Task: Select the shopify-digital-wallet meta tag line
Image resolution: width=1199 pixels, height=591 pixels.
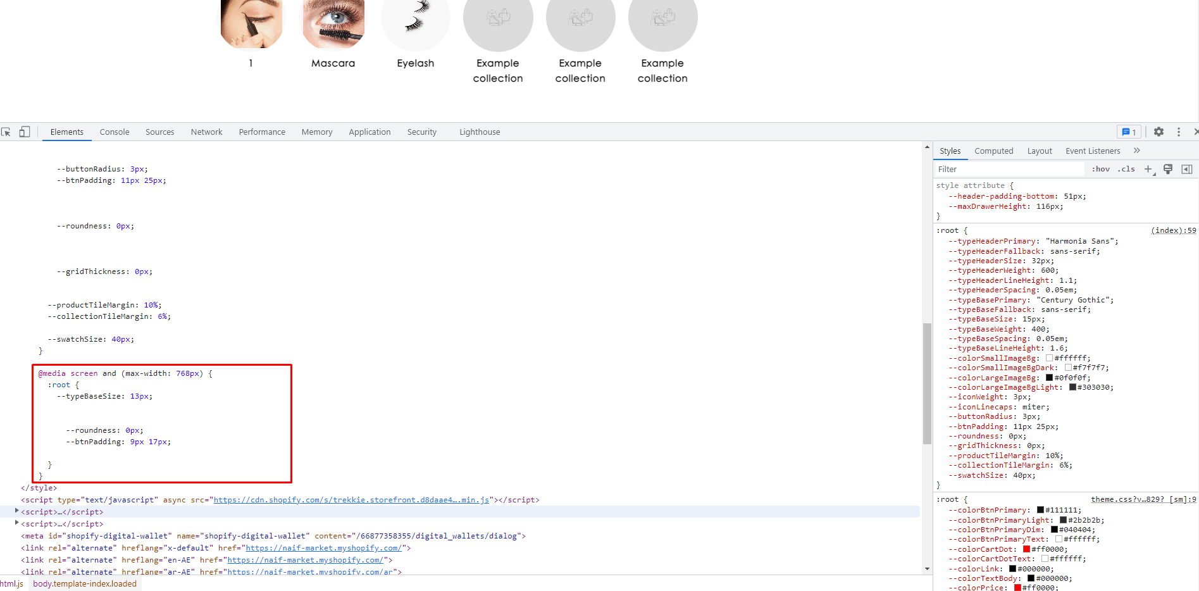Action: (x=273, y=536)
